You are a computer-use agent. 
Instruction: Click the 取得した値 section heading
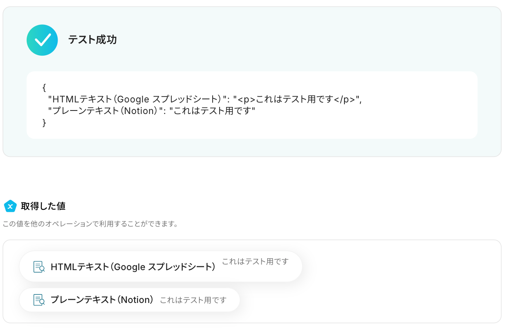pyautogui.click(x=43, y=206)
